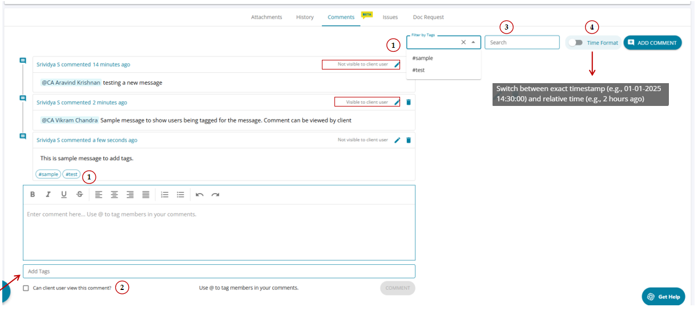Center align comment text

point(114,195)
